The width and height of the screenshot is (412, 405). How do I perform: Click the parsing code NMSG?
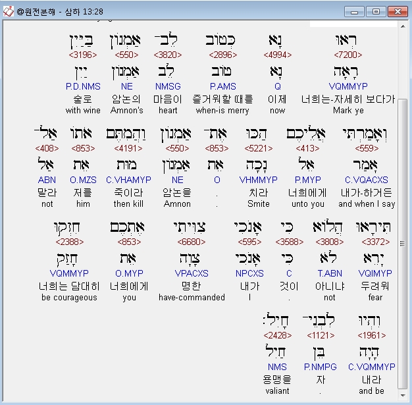pyautogui.click(x=168, y=86)
